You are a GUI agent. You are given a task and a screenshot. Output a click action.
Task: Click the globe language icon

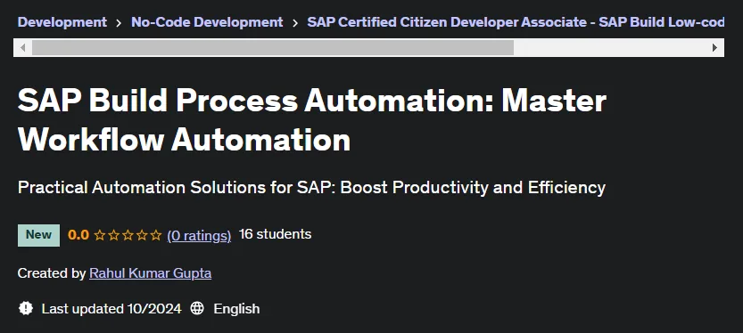tap(197, 309)
